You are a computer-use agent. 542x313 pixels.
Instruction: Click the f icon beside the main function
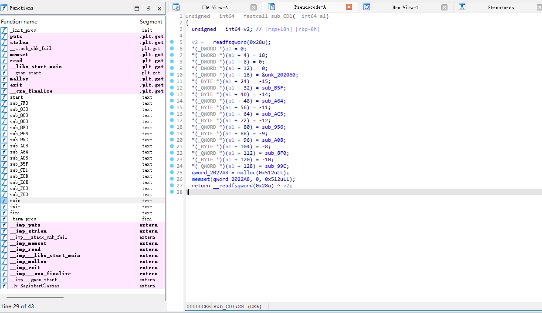(4, 200)
